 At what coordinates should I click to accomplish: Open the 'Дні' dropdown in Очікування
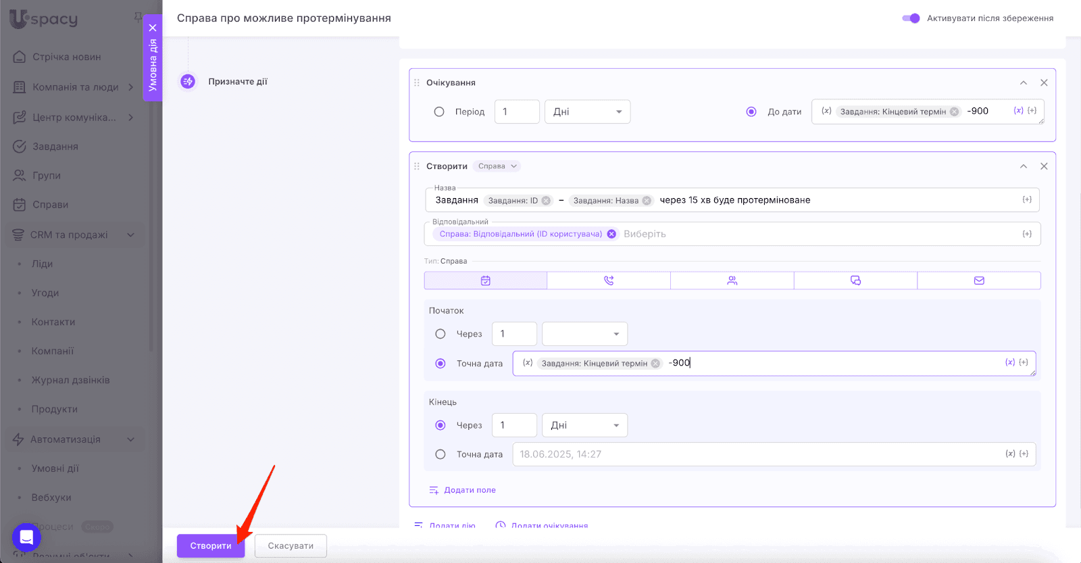(587, 112)
